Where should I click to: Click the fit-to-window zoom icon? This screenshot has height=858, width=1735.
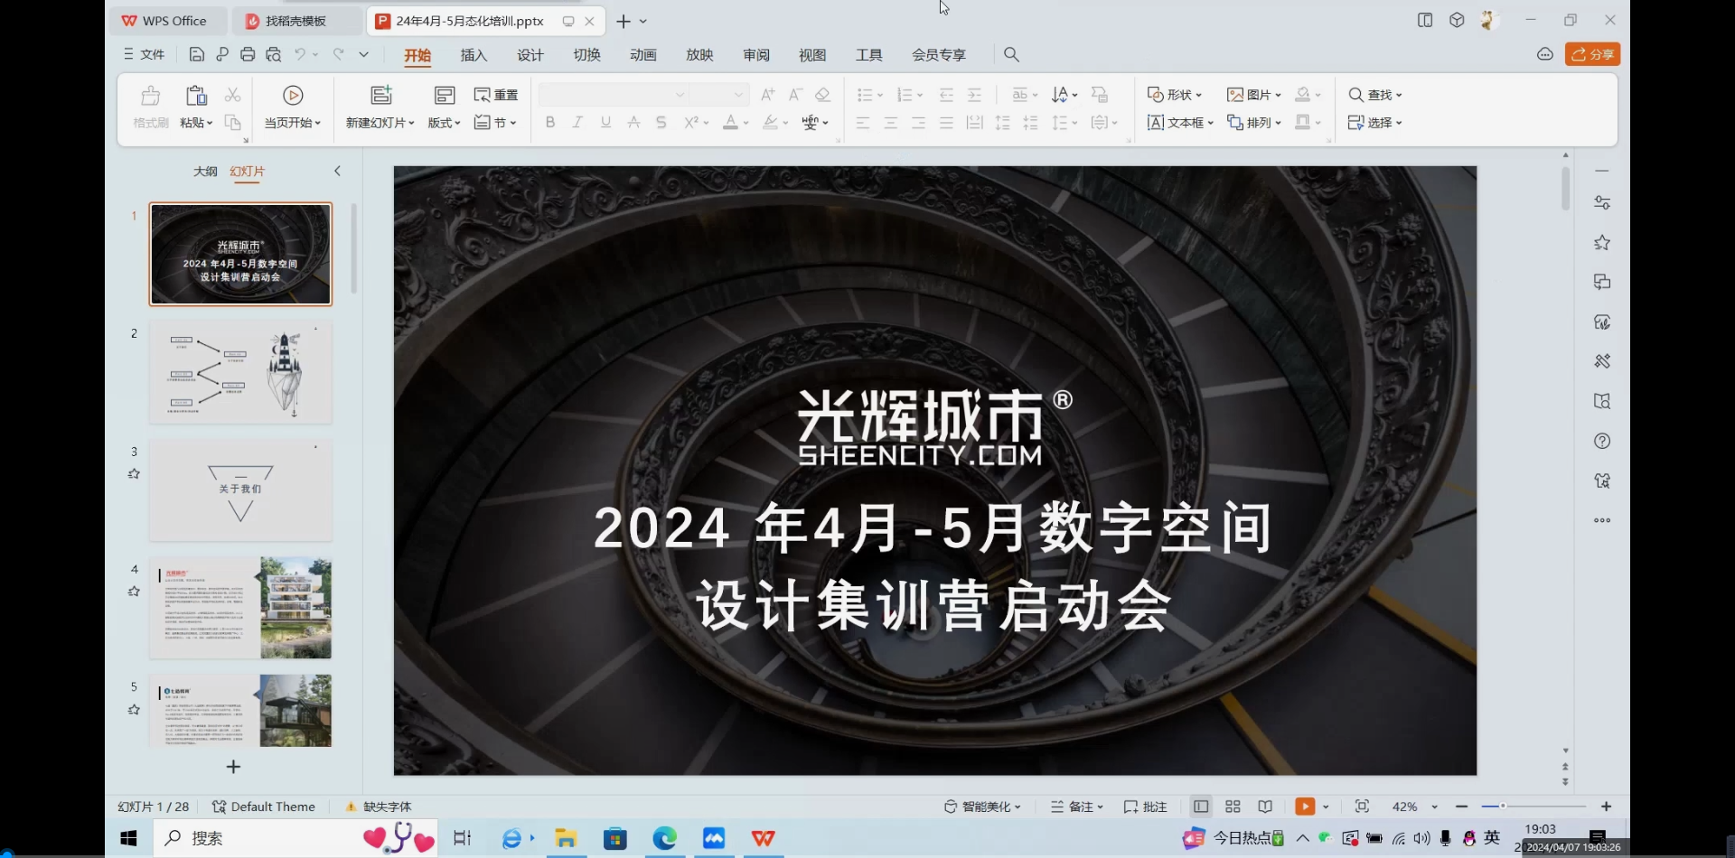[1362, 807]
